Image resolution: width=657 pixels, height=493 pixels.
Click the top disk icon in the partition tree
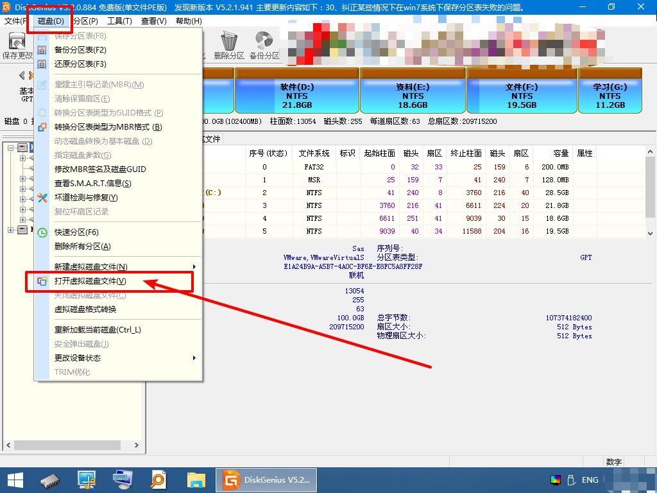pyautogui.click(x=22, y=147)
